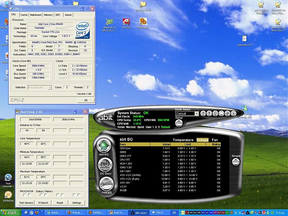The width and height of the screenshot is (288, 216).
Task: Open the FAN EQ module icon
Action: click(107, 184)
